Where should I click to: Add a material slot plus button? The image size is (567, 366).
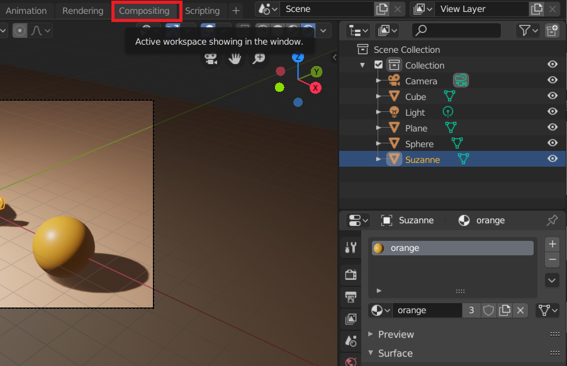click(552, 244)
